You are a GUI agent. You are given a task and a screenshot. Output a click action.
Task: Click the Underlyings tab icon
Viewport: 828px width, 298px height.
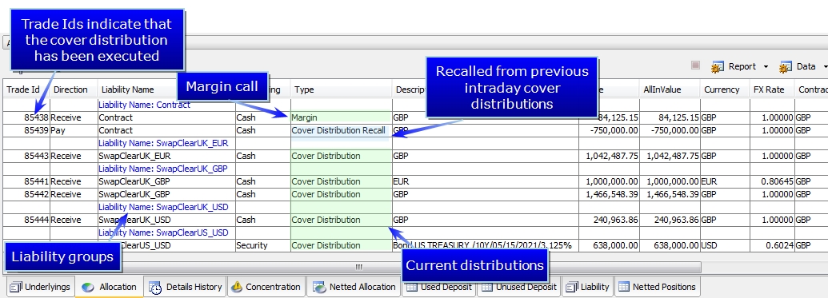point(16,287)
